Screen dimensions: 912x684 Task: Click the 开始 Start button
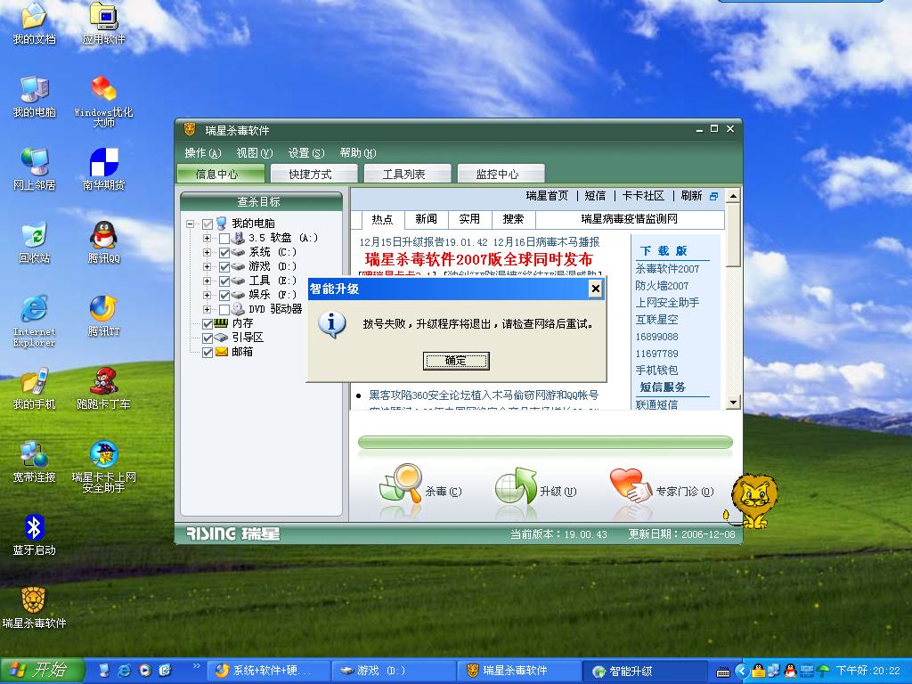42,671
